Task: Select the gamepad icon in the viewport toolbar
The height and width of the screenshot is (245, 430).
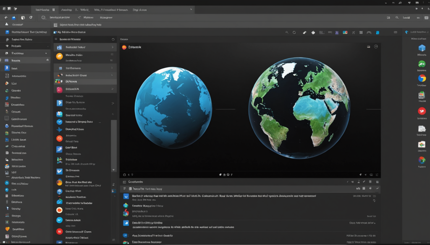Action: [369, 32]
